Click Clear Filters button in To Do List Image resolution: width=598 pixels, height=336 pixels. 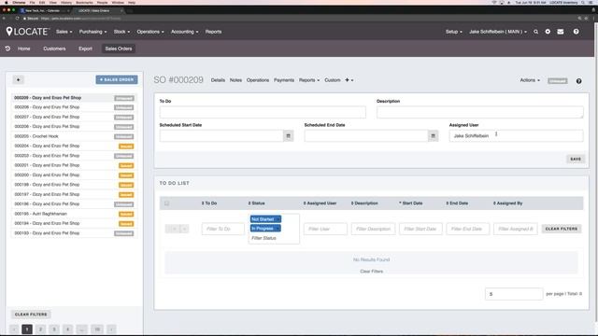tap(562, 229)
